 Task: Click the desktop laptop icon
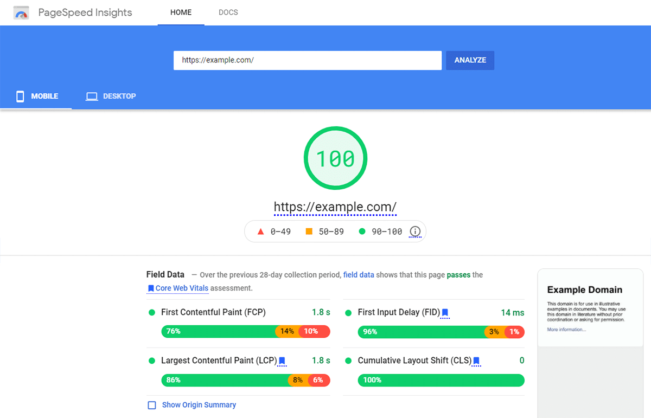92,97
